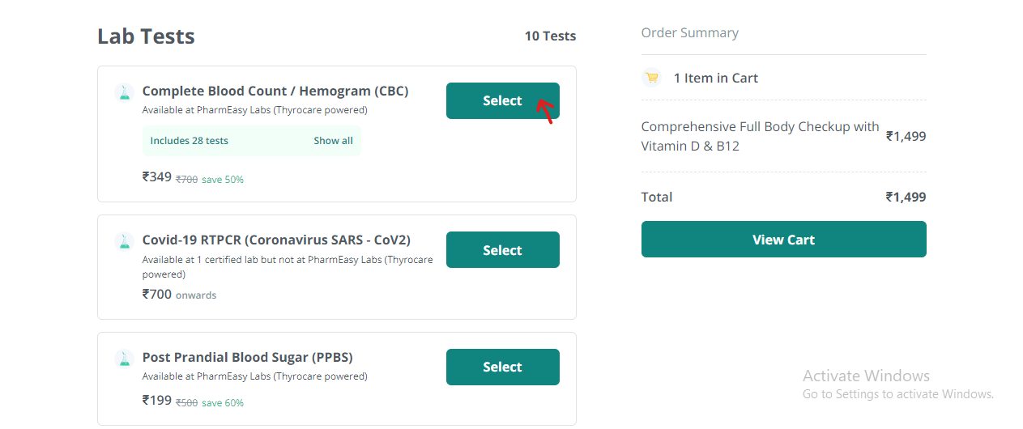This screenshot has height=429, width=1023.
Task: Click the 10 Tests count label
Action: [550, 36]
